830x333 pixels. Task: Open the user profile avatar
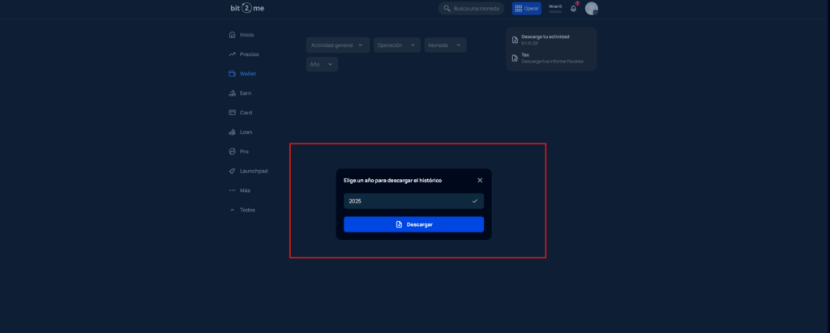click(591, 8)
